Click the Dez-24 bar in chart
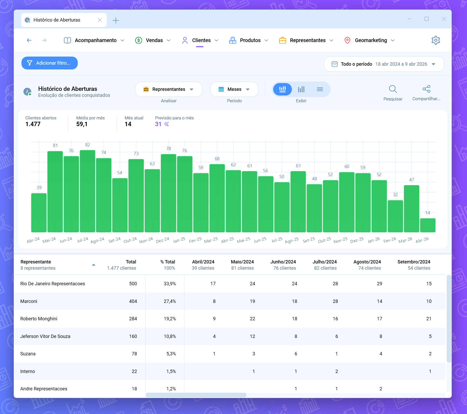467x414 pixels. (x=168, y=193)
